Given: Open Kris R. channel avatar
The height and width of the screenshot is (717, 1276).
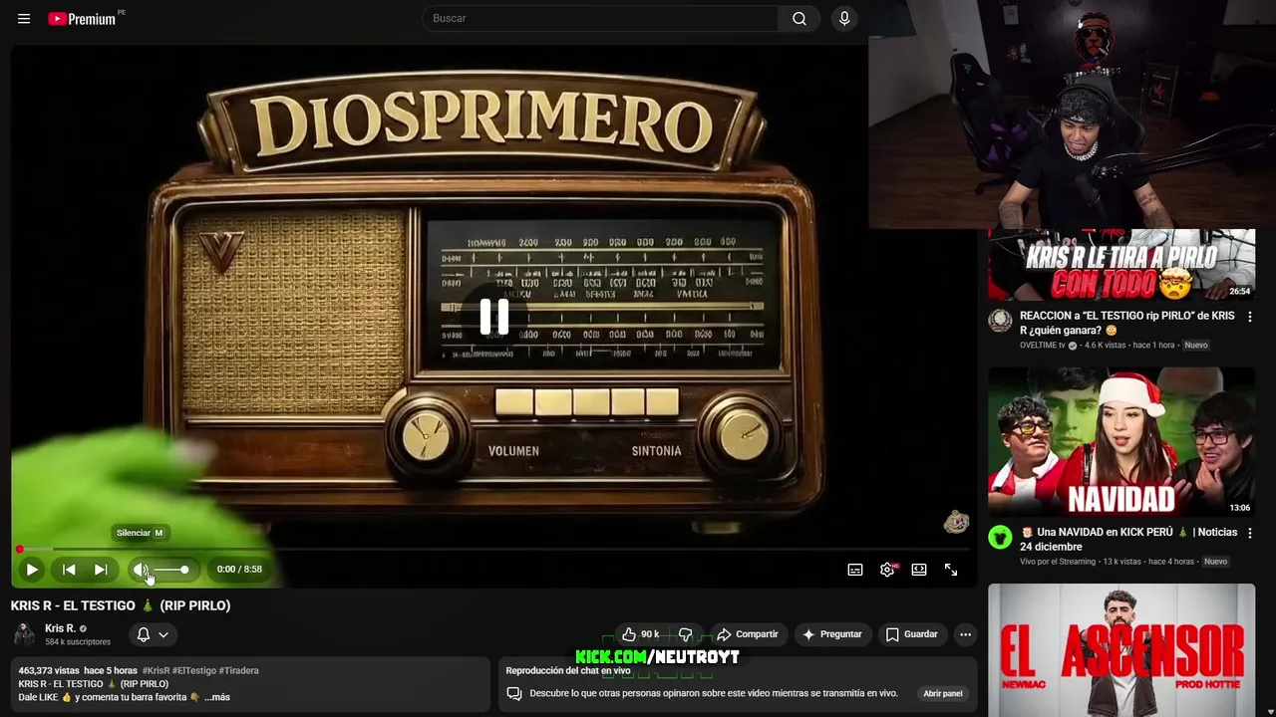Looking at the screenshot, I should [24, 634].
